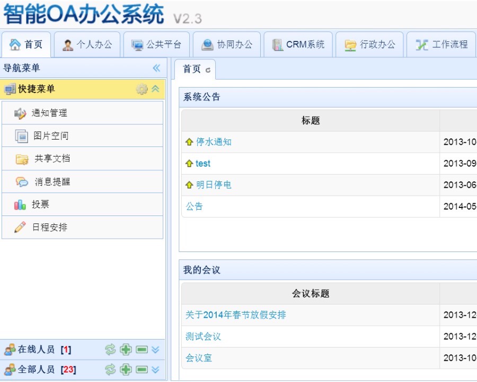Click the plus icon beside 全部人员

[126, 370]
